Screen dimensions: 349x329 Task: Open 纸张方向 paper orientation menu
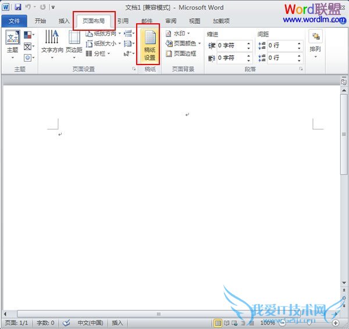coord(104,34)
